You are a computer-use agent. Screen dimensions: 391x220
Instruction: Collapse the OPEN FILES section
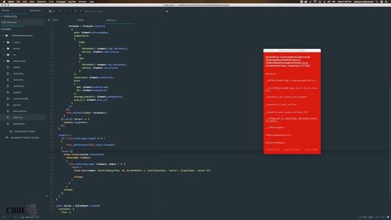(9, 16)
